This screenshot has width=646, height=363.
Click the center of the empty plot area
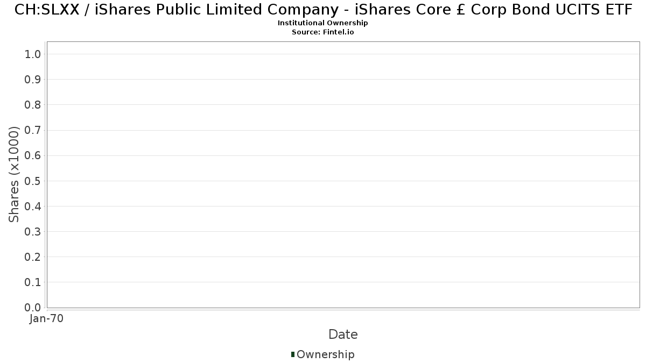(x=343, y=175)
